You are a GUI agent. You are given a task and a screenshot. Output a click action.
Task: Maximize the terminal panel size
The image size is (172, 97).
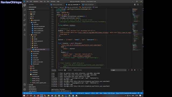(x=138, y=70)
